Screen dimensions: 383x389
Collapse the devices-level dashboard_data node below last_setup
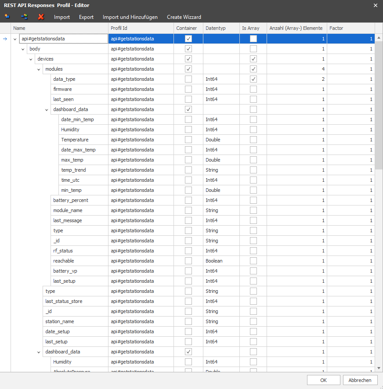click(39, 352)
